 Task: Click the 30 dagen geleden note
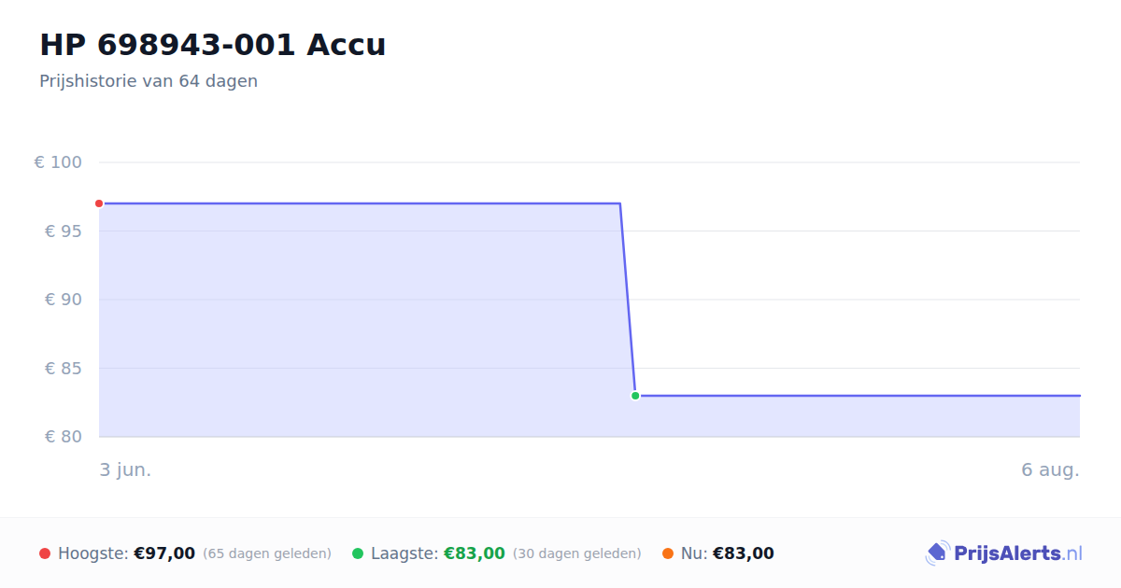(577, 553)
